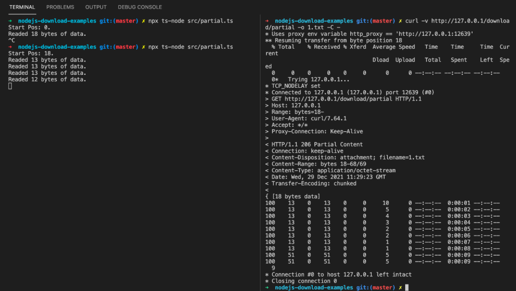This screenshot has width=516, height=291.
Task: Click the first 'npx ts-node src/partial.ts' command
Action: click(191, 21)
